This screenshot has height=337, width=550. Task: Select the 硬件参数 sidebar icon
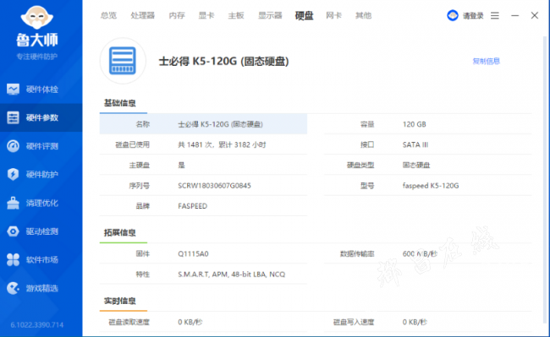(13, 117)
